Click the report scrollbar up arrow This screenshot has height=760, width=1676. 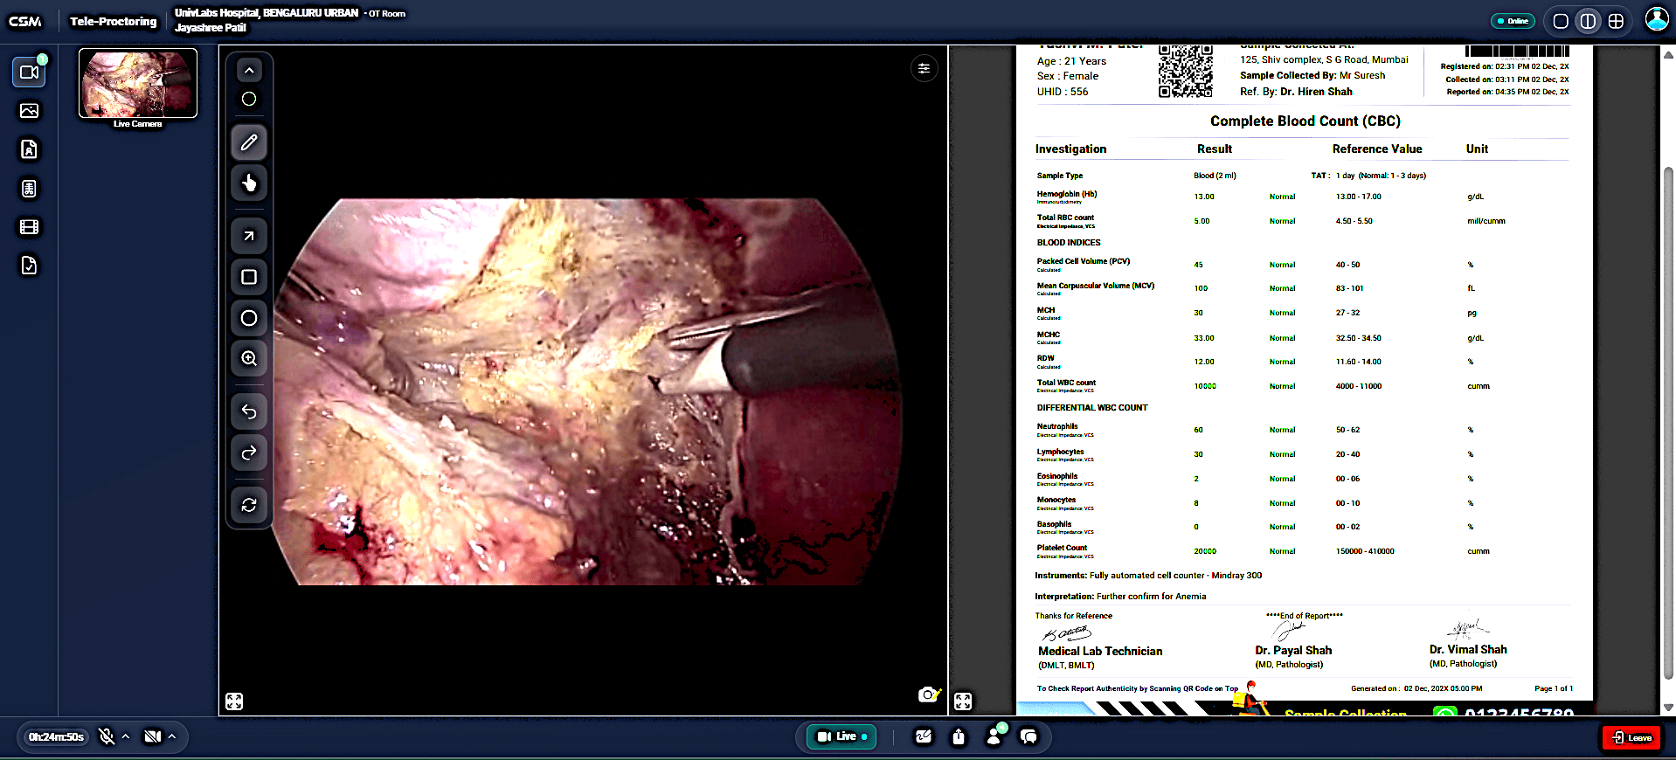pos(1667,54)
